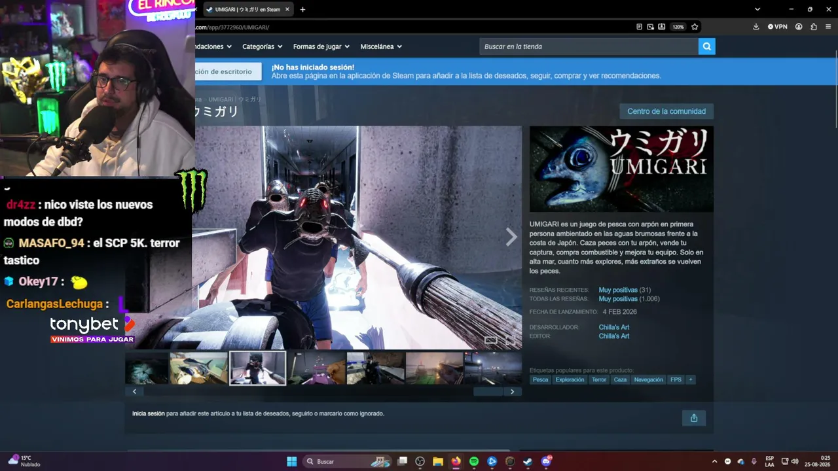This screenshot has width=838, height=471.
Task: Click the Inicia sesión link
Action: (149, 413)
